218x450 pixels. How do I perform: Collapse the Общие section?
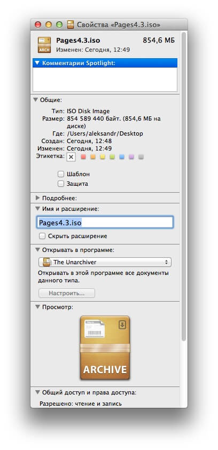pos(35,100)
